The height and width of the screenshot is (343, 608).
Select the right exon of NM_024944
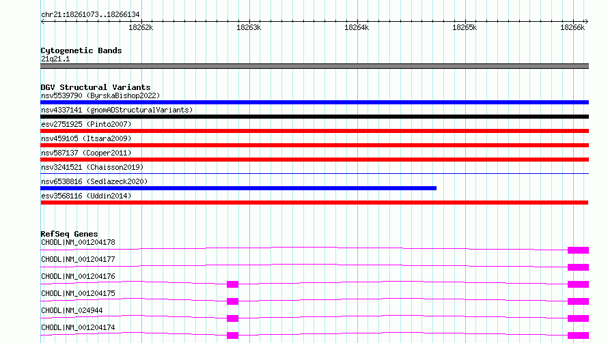coord(578,318)
